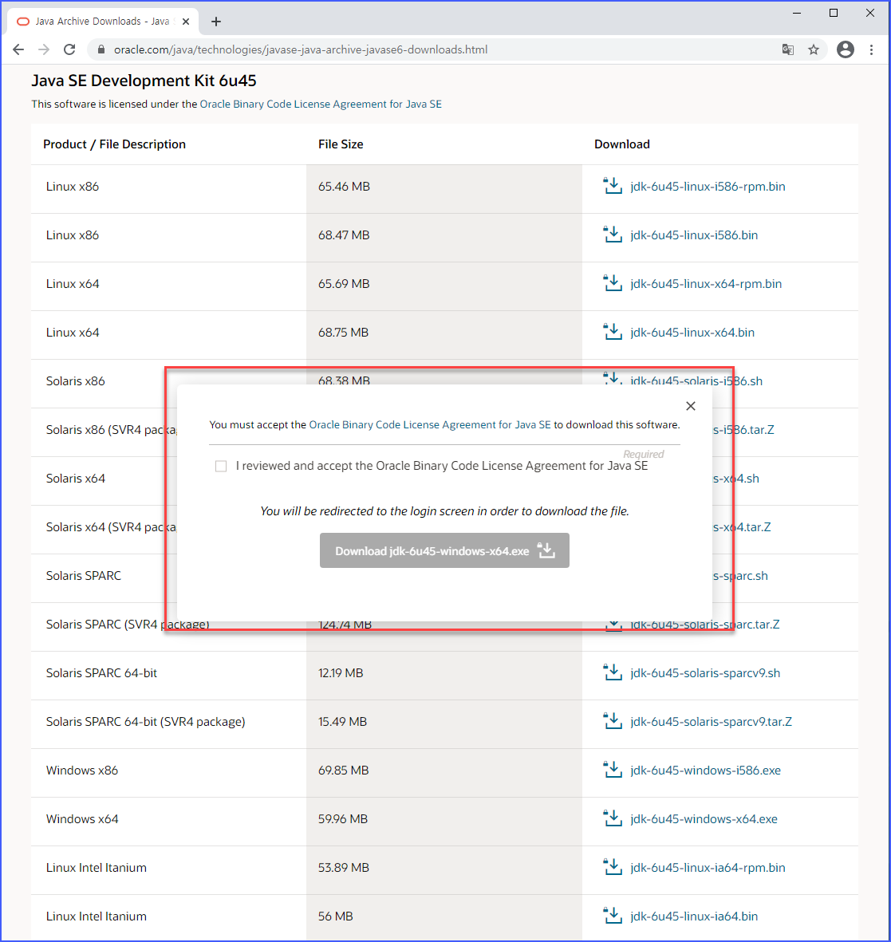Click jdk-6u45-windows-x64.exe table link

pos(704,819)
